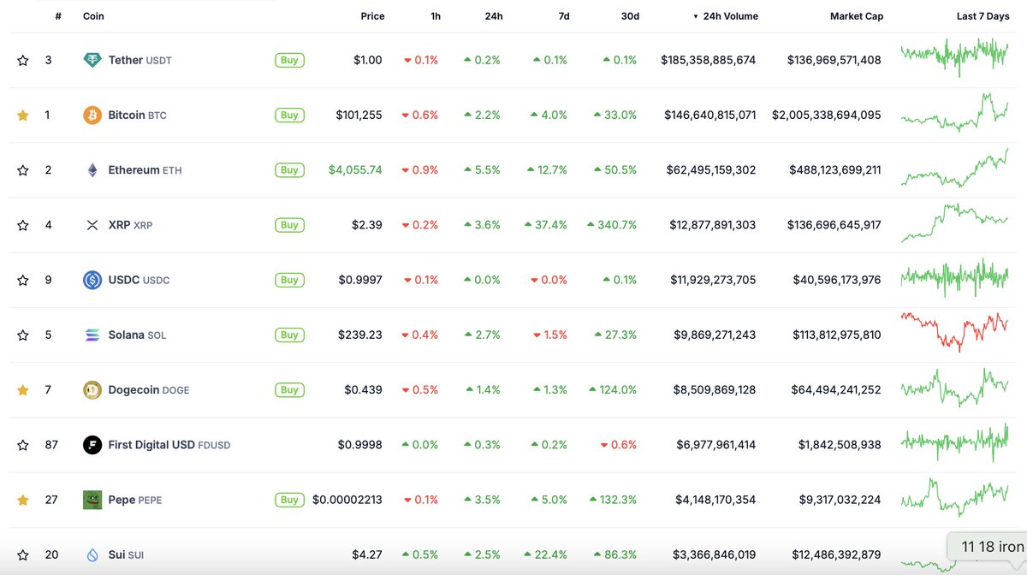Click the XRP logo icon
Viewport: 1027px width, 575px height.
[x=92, y=225]
